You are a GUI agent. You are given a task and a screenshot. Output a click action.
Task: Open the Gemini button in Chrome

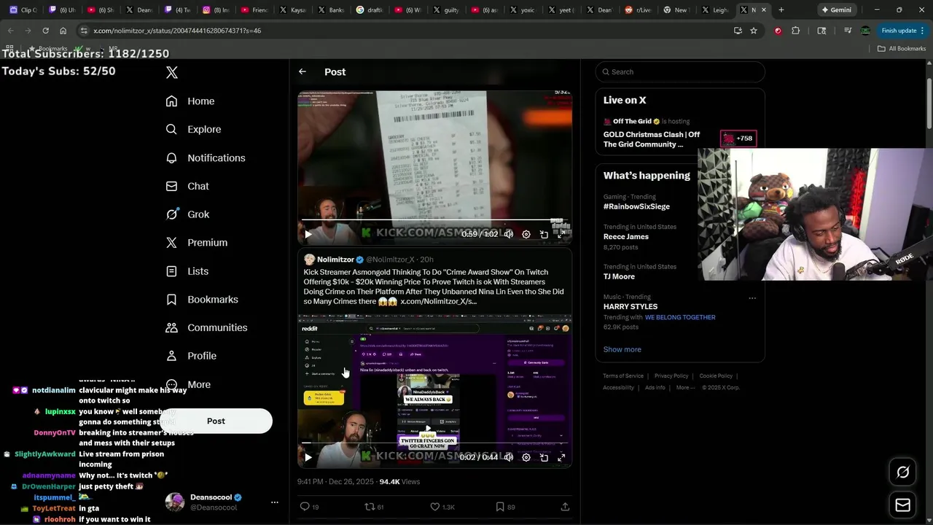(836, 10)
